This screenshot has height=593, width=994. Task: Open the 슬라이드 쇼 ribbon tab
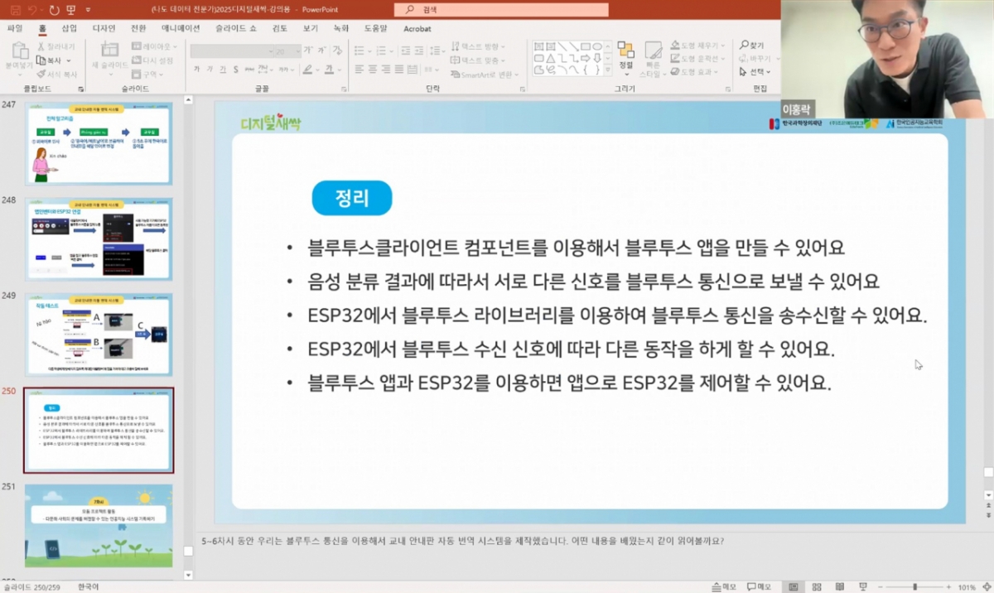coord(236,28)
